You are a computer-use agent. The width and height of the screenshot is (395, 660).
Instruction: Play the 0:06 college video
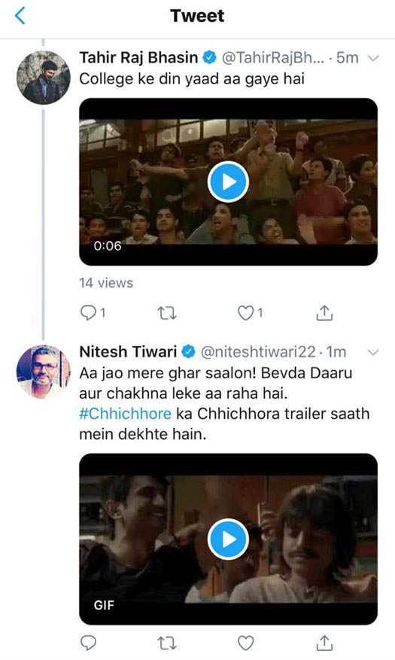click(x=228, y=182)
